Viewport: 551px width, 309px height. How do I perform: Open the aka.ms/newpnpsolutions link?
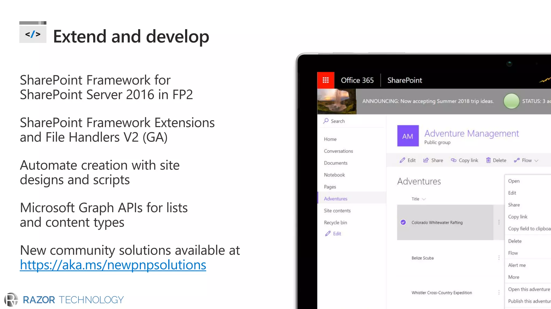(113, 265)
